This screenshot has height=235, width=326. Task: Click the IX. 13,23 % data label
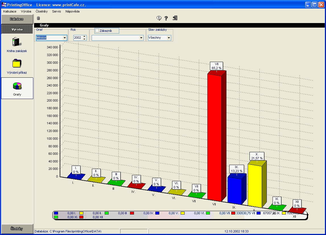(237, 169)
